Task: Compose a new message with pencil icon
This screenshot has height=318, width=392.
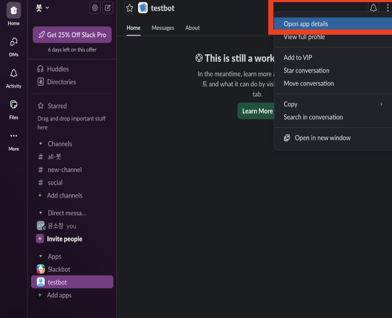Action: tap(108, 8)
